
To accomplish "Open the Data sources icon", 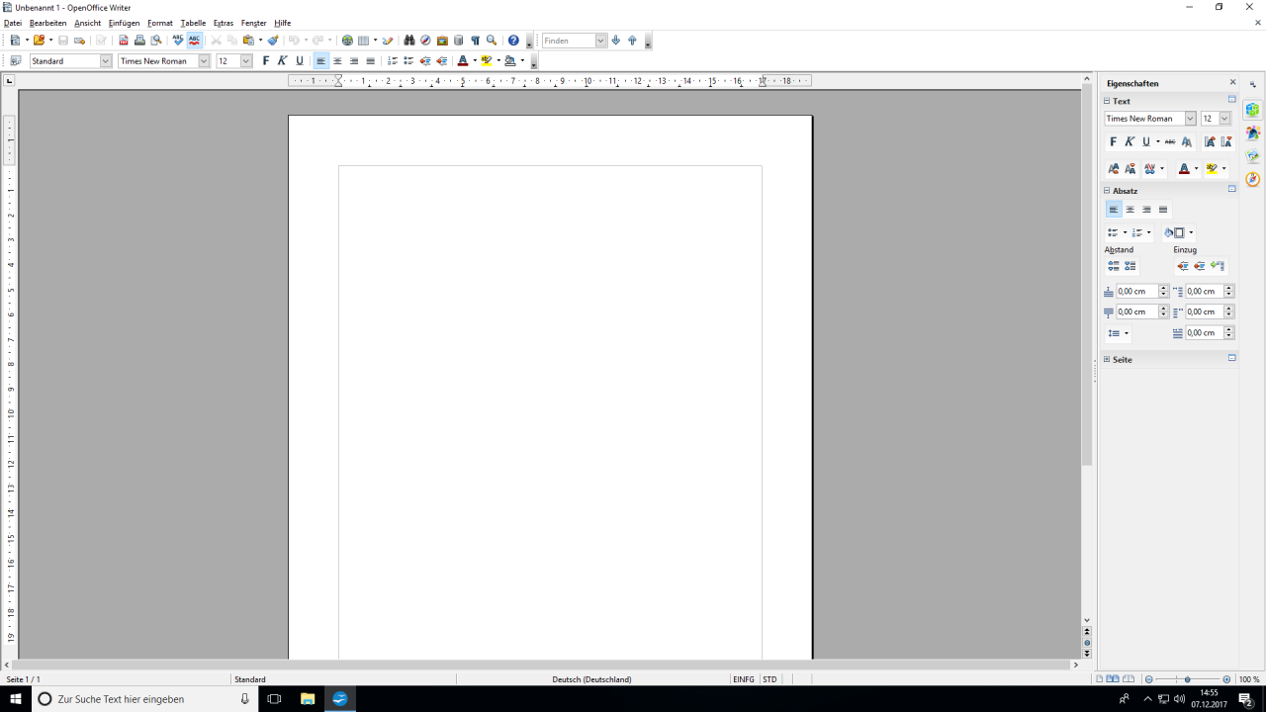I will tap(458, 41).
